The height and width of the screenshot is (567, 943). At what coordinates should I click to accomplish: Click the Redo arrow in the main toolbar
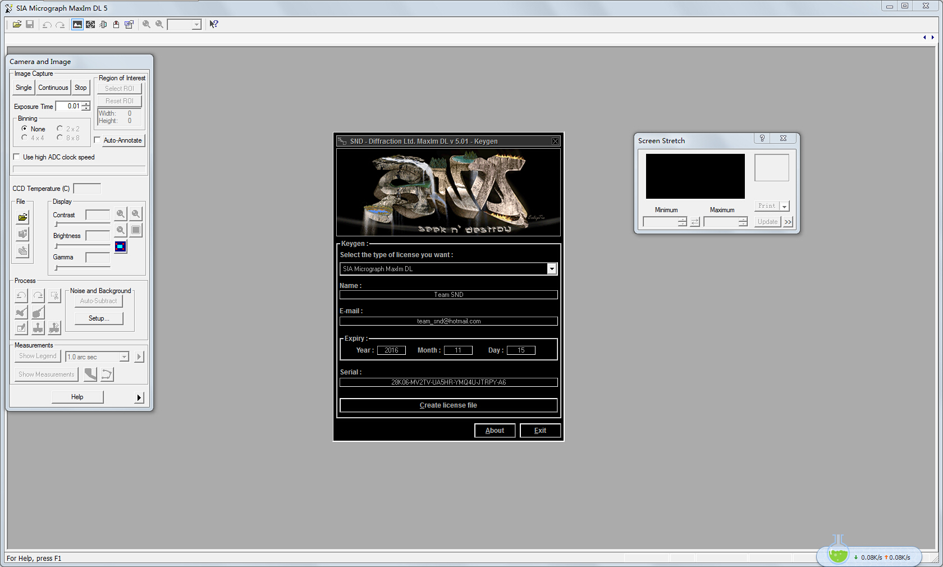pyautogui.click(x=60, y=25)
